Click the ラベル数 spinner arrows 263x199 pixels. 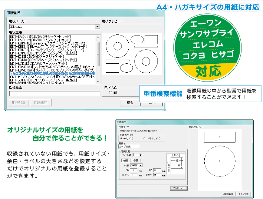[141, 155]
